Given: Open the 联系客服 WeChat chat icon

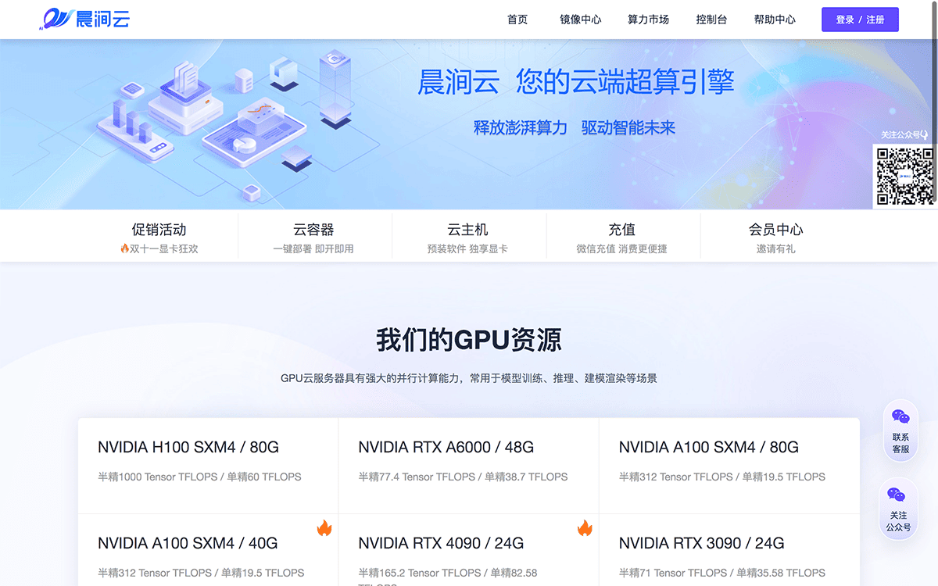Looking at the screenshot, I should click(900, 418).
